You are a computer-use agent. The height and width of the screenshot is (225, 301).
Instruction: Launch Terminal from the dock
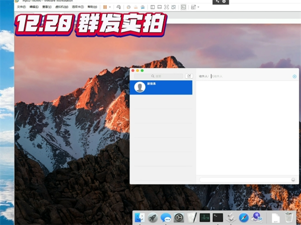pos(218,217)
